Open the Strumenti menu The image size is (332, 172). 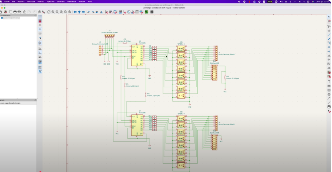pos(61,2)
